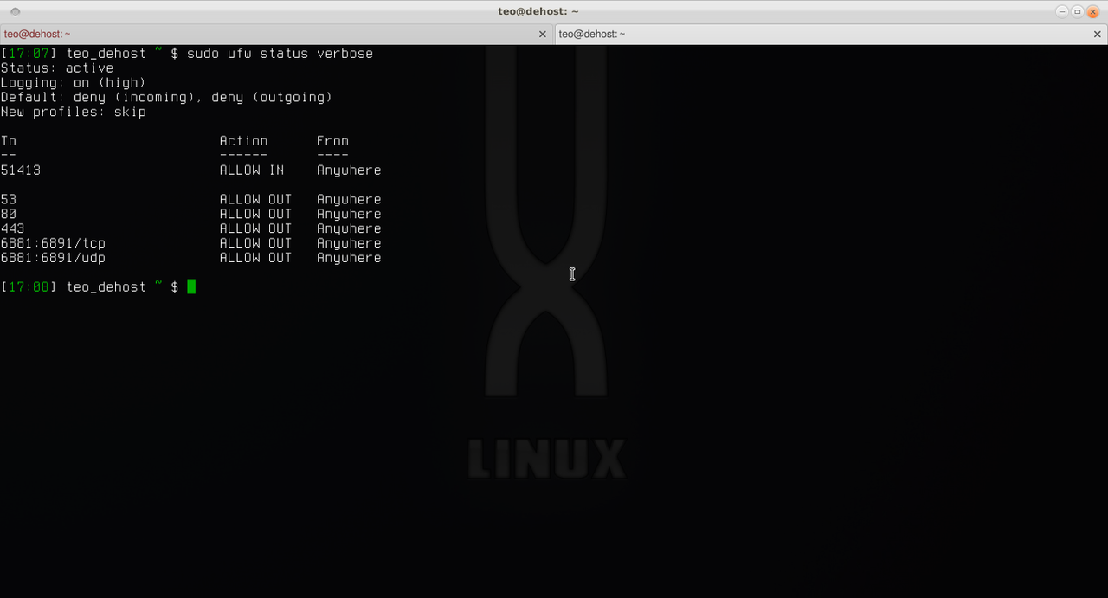
Task: Select the right teo@dehost terminal tab
Action: pyautogui.click(x=831, y=34)
